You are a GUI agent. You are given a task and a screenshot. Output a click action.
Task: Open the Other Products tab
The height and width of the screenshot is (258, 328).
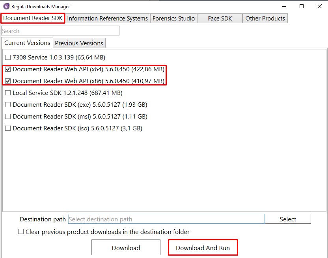pyautogui.click(x=265, y=19)
